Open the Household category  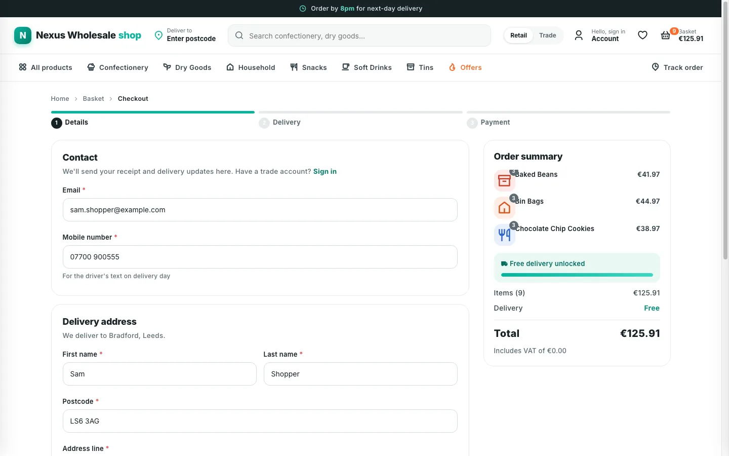251,67
